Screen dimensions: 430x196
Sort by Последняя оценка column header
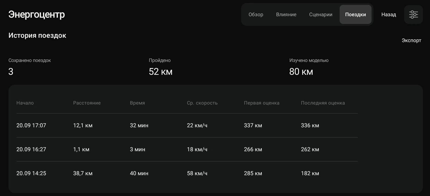[323, 103]
